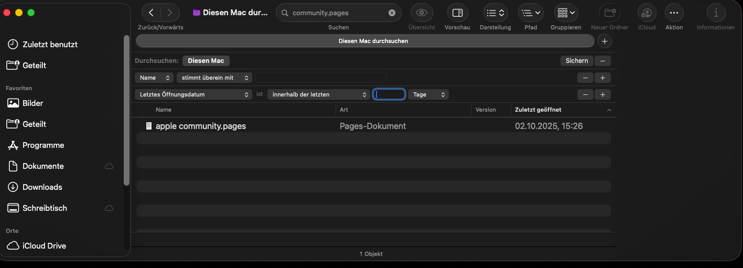Viewport: 743px width, 268px height.
Task: Select the Diesen Mac search scope
Action: (x=206, y=61)
